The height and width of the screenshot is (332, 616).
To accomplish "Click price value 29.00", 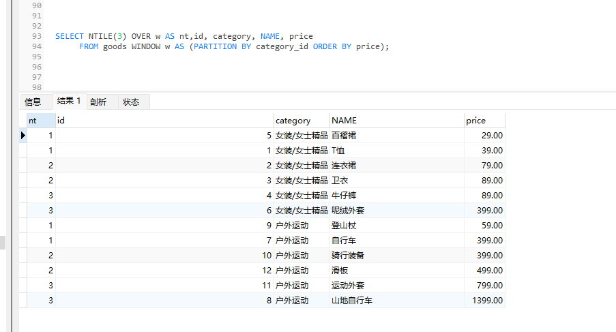I will point(484,136).
